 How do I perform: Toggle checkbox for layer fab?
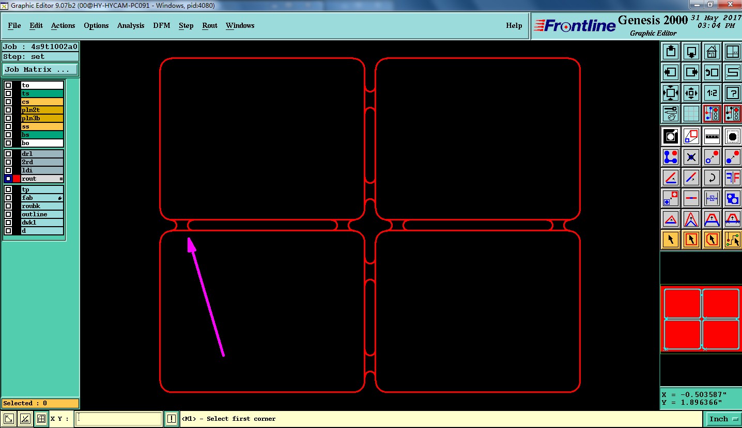[x=8, y=198]
